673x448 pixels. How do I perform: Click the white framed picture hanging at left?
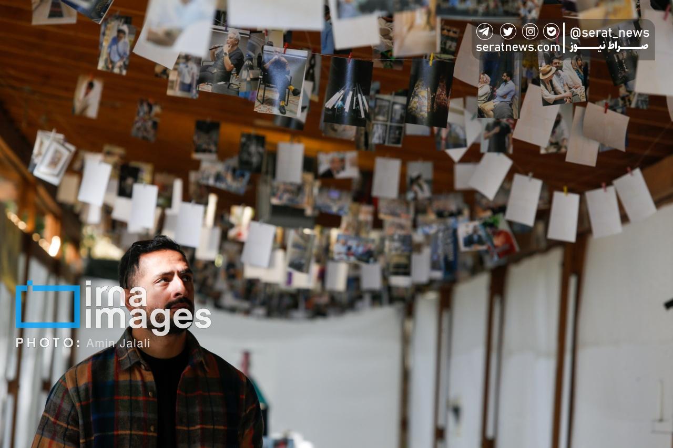(53, 160)
